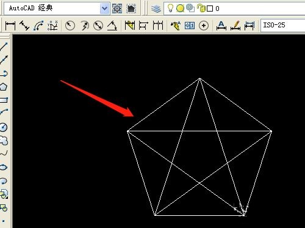Pick the Arc draw tool
The height and width of the screenshot is (228, 305).
point(4,112)
